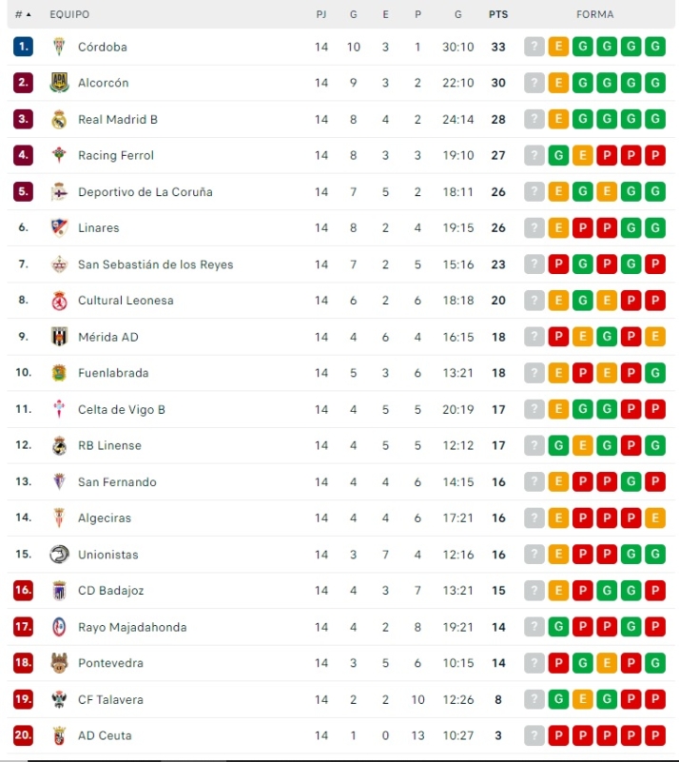Screen dimensions: 679x762
Task: Sort table by the # position column
Action: 23,14
